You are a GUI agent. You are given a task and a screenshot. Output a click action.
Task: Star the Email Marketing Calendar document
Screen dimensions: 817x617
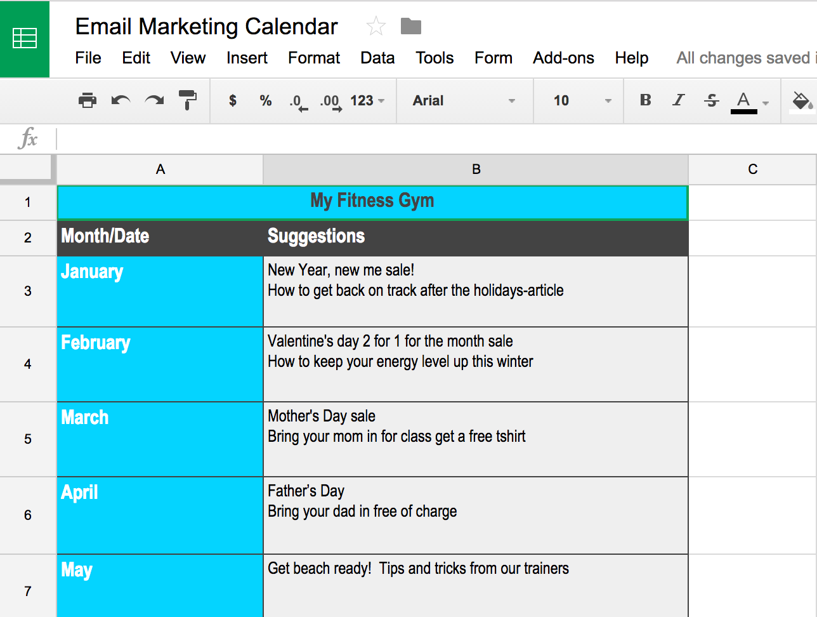376,27
